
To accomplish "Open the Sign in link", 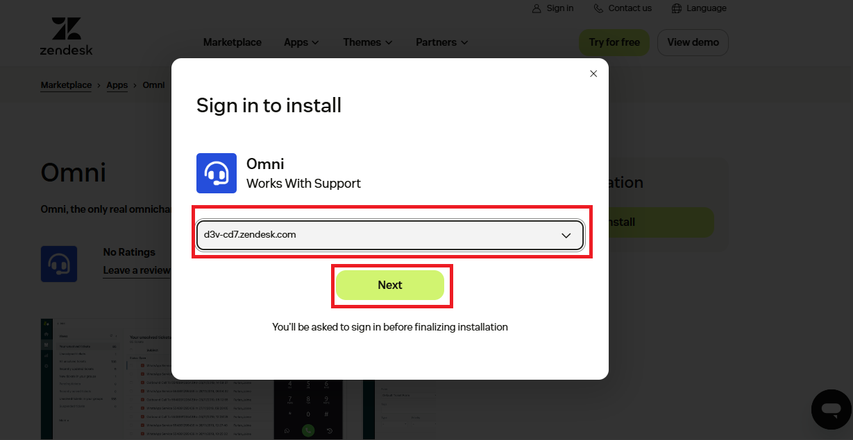I will 560,8.
